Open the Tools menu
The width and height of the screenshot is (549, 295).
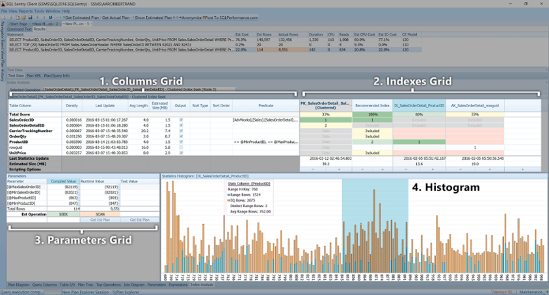click(40, 11)
